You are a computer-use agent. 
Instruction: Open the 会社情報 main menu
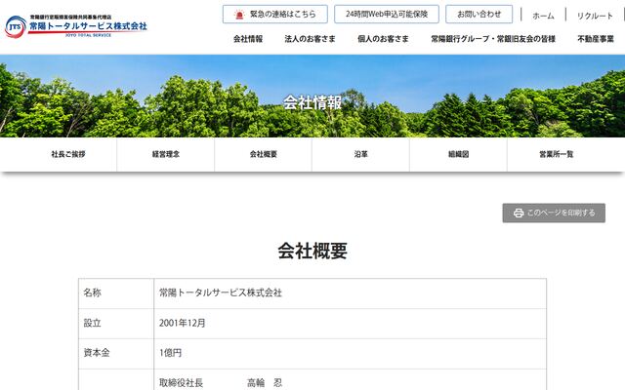pyautogui.click(x=248, y=39)
